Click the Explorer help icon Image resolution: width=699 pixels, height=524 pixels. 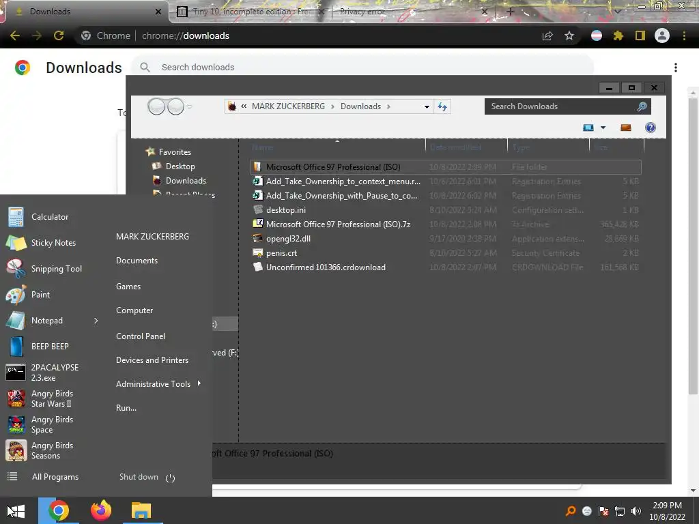[651, 128]
